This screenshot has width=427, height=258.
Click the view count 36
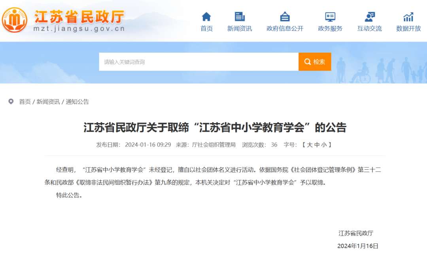(x=274, y=145)
